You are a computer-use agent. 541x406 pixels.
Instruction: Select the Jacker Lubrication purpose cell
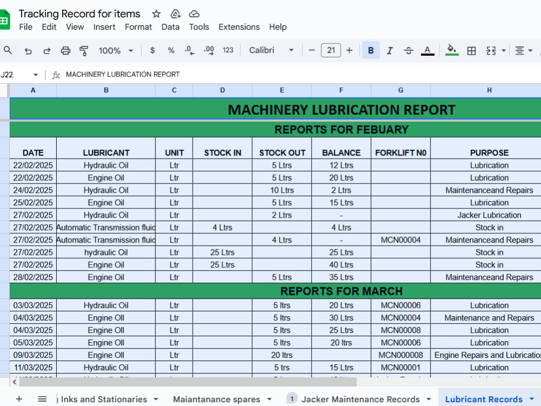click(x=486, y=215)
